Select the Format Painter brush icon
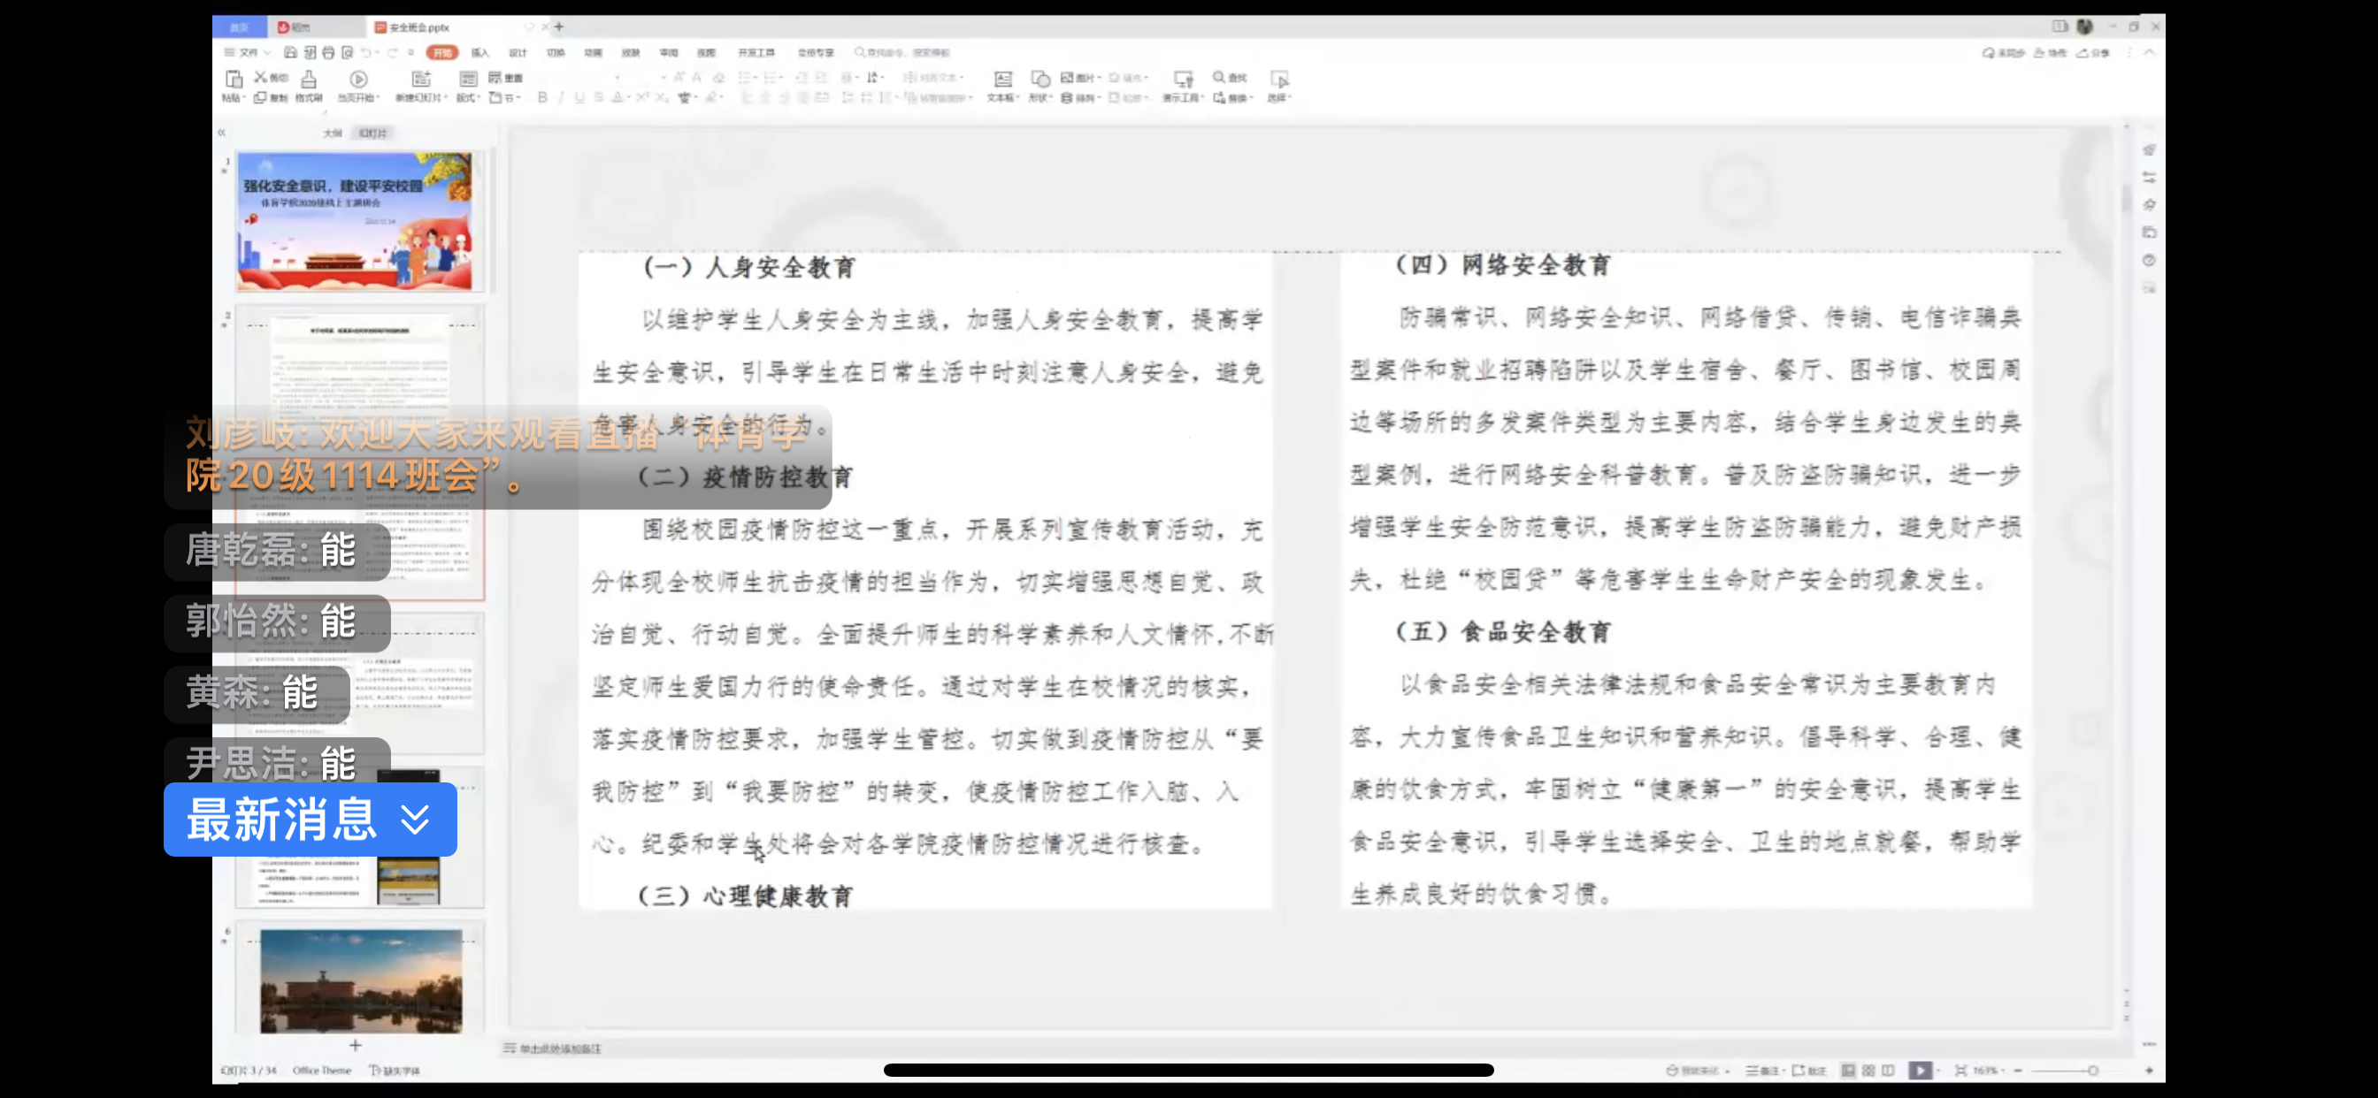The width and height of the screenshot is (2378, 1098). pyautogui.click(x=309, y=80)
